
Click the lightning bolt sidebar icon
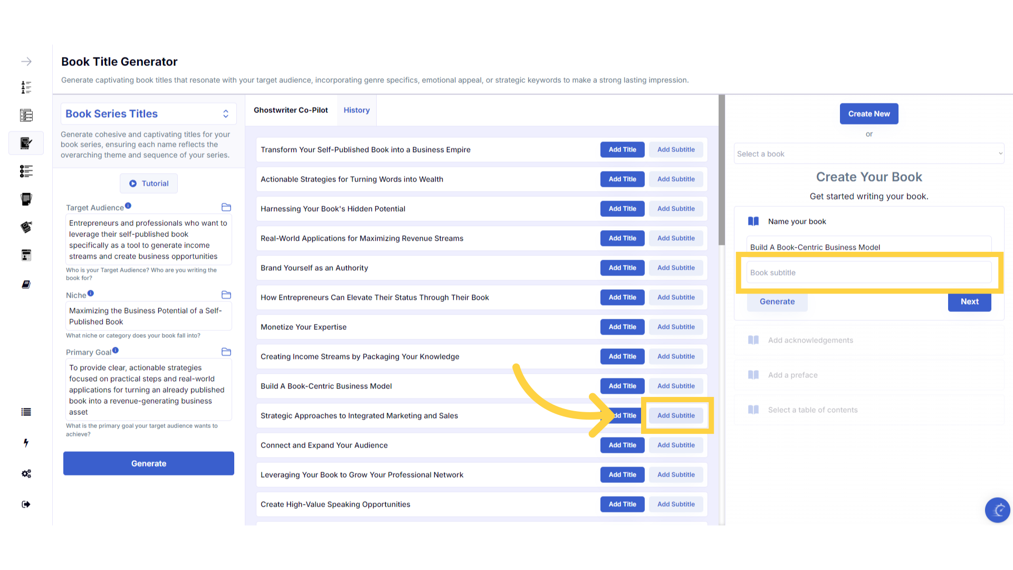coord(26,443)
